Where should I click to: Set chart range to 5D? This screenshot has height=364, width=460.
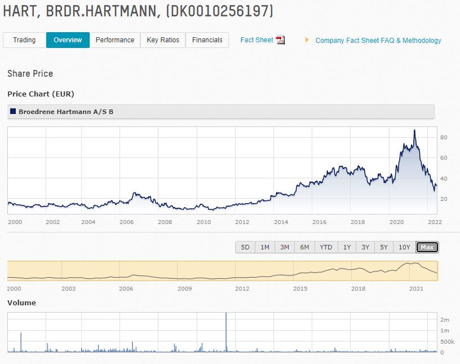point(245,247)
